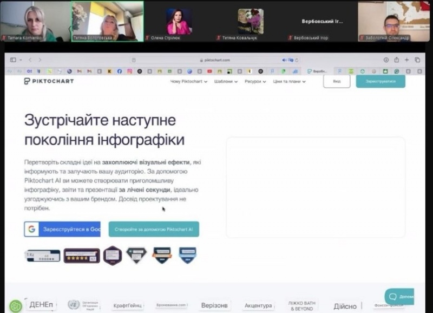
Task: Open a new tab with the plus icon
Action: [407, 60]
